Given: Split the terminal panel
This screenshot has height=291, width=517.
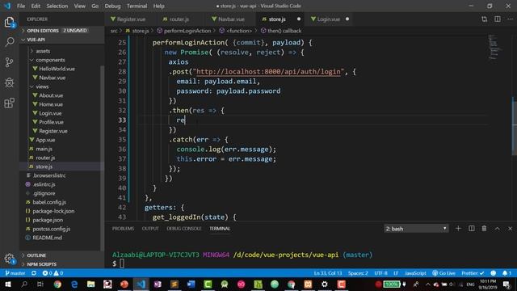Looking at the screenshot, I should [472, 228].
